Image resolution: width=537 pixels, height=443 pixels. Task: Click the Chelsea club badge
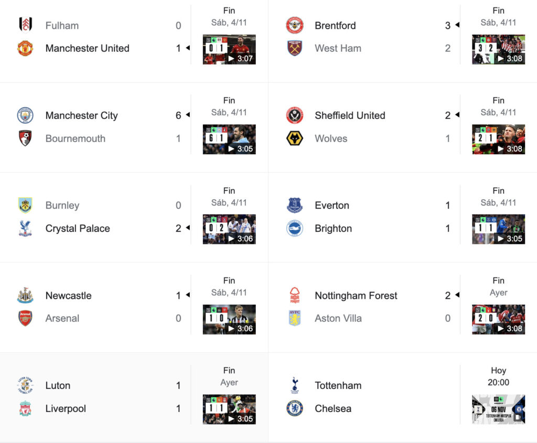coord(295,408)
